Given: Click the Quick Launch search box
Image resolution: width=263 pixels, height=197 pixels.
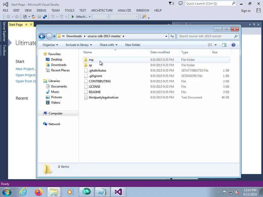Looking at the screenshot, I should (x=210, y=4).
